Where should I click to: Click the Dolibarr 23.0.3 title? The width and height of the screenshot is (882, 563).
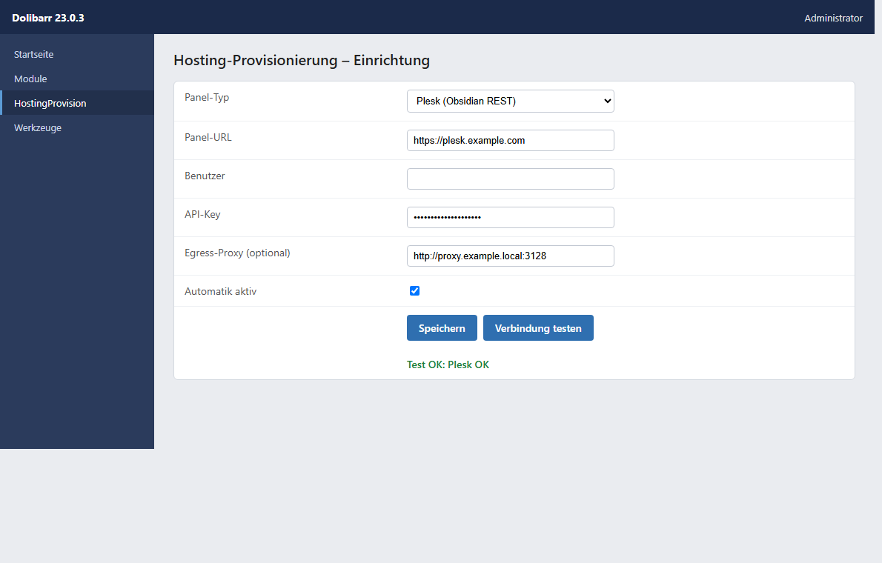48,18
